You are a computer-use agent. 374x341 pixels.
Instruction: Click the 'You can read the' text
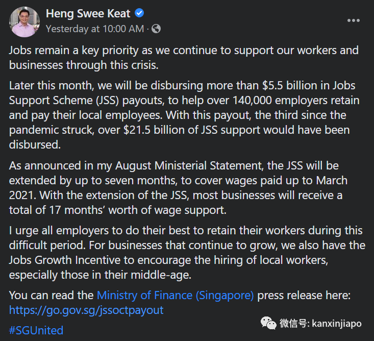click(52, 295)
